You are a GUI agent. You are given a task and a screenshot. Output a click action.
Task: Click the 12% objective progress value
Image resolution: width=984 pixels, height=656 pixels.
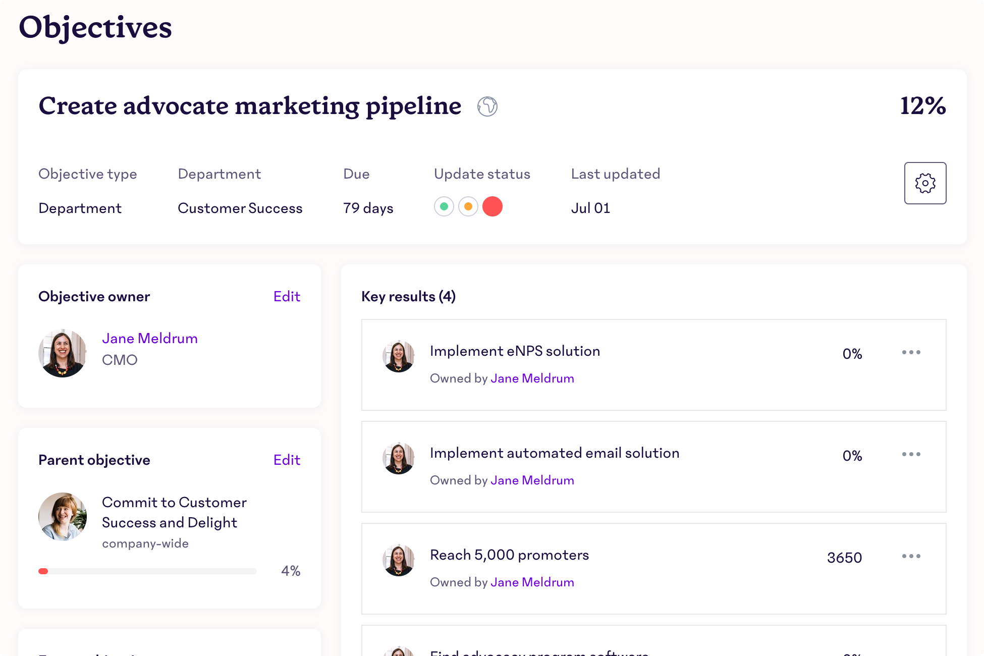(923, 106)
